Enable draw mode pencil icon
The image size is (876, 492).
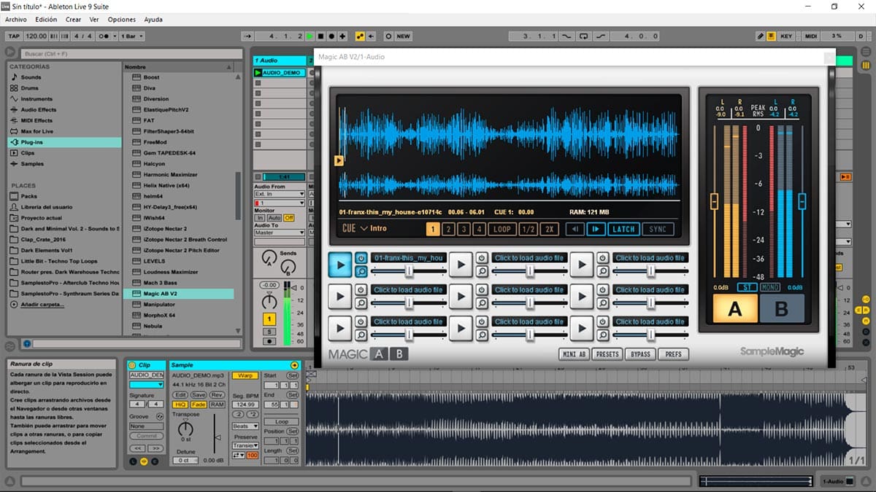click(x=761, y=36)
